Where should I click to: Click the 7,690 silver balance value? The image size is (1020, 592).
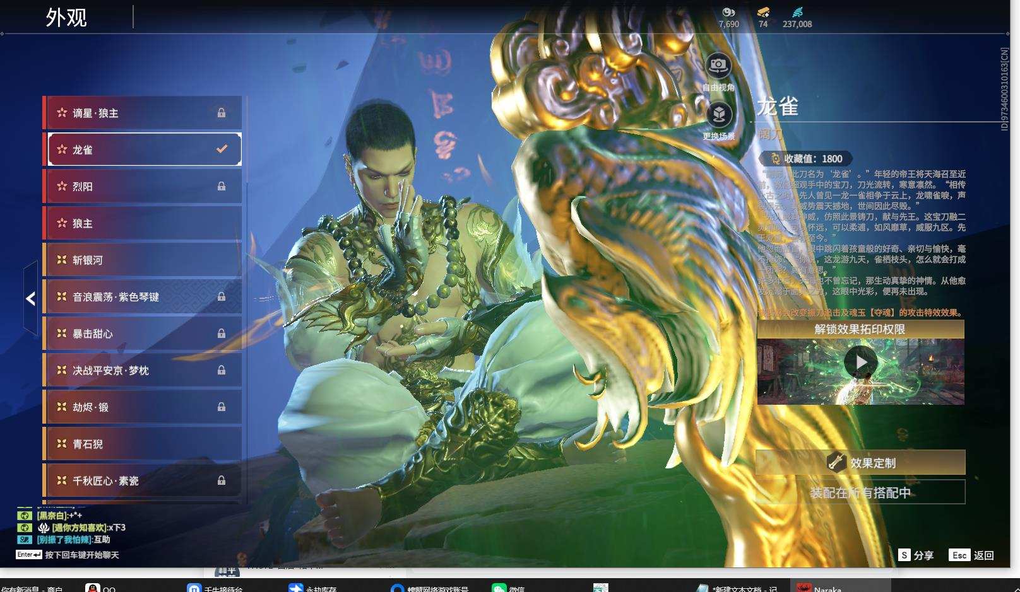click(728, 24)
